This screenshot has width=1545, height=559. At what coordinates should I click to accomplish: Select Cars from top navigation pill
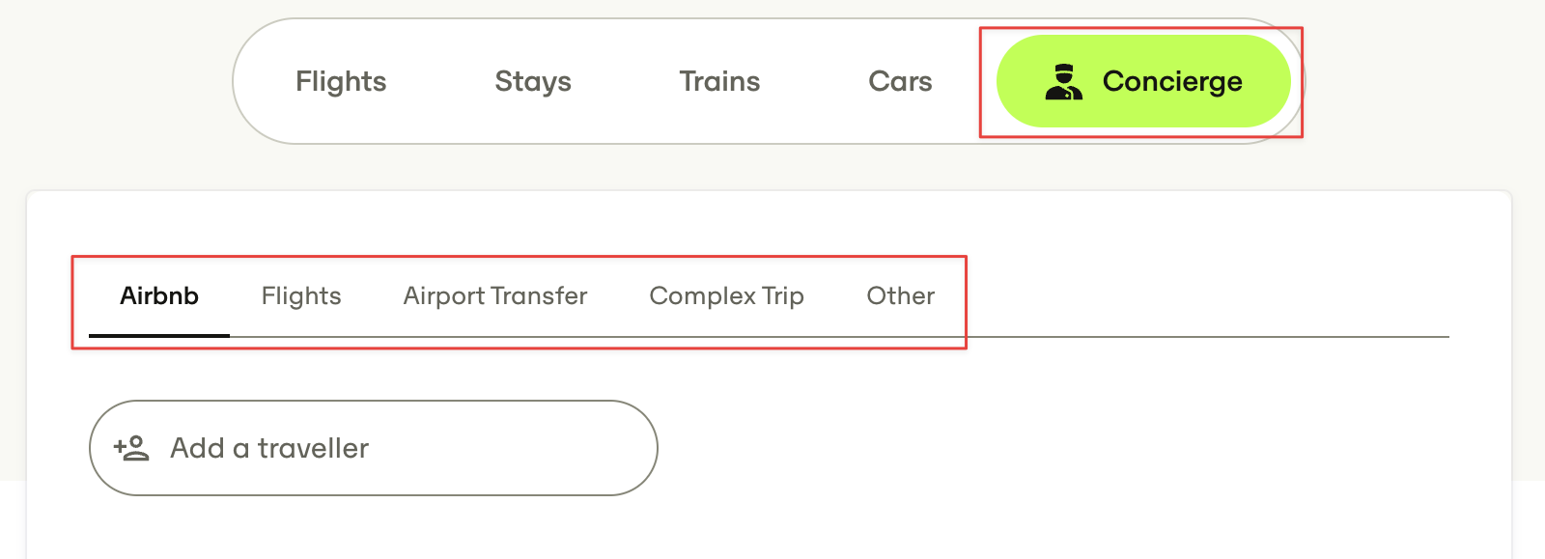click(900, 81)
